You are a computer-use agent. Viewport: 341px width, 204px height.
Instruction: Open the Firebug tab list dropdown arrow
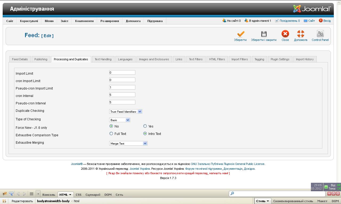(x=38, y=194)
